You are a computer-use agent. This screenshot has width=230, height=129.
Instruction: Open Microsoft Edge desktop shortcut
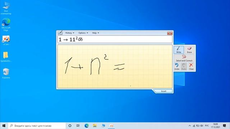click(x=6, y=24)
